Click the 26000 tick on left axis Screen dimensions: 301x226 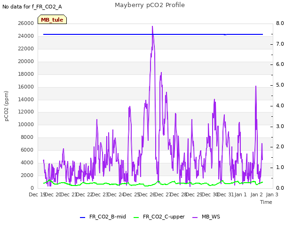(26, 23)
